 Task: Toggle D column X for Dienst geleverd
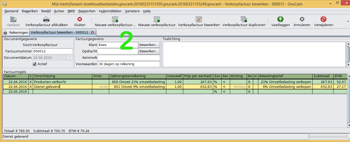tap(30, 87)
